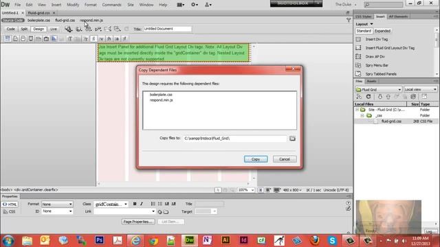Click the Put files up-arrow icon

pos(388,97)
